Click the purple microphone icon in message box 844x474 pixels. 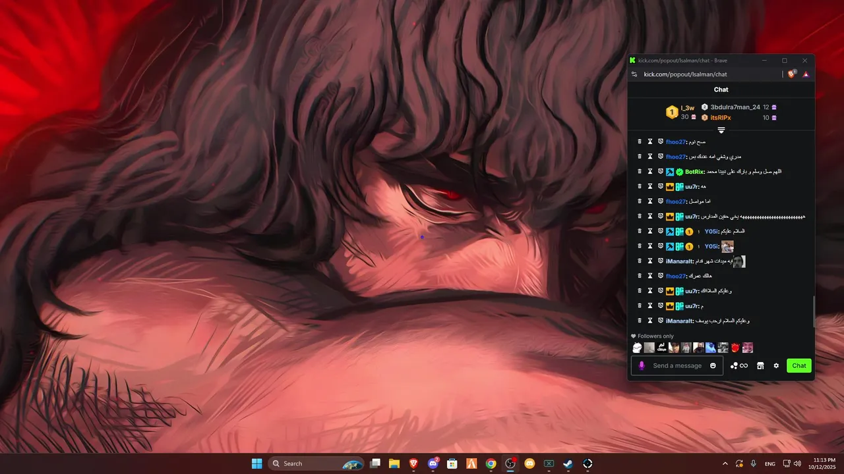[x=641, y=365]
